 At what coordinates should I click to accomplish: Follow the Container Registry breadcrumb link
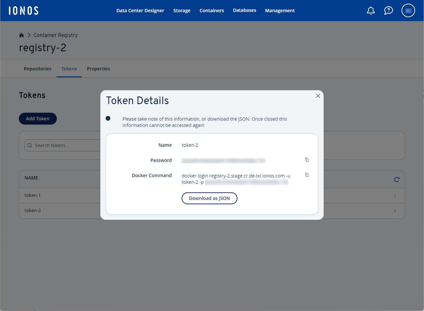point(55,35)
